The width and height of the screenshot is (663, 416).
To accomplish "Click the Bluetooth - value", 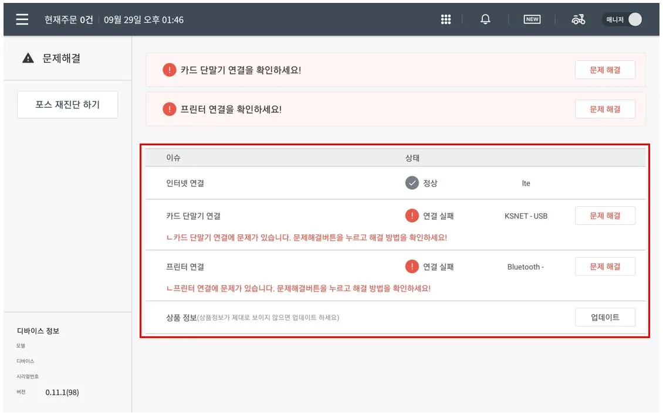I will click(x=526, y=267).
